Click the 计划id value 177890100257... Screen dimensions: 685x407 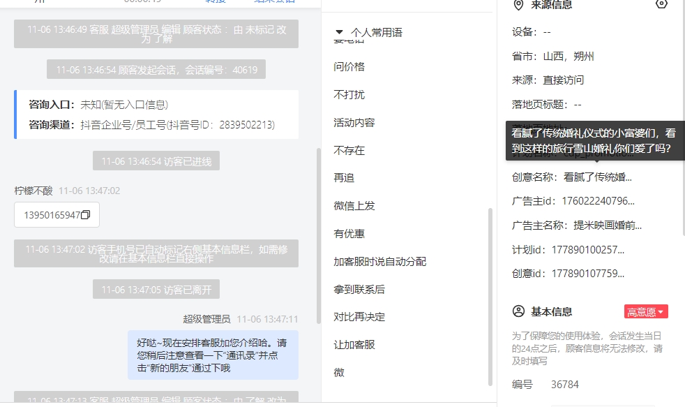point(588,250)
